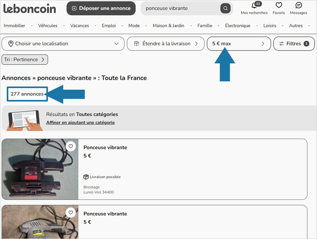
Task: Open Véhicules category
Action: (x=48, y=26)
